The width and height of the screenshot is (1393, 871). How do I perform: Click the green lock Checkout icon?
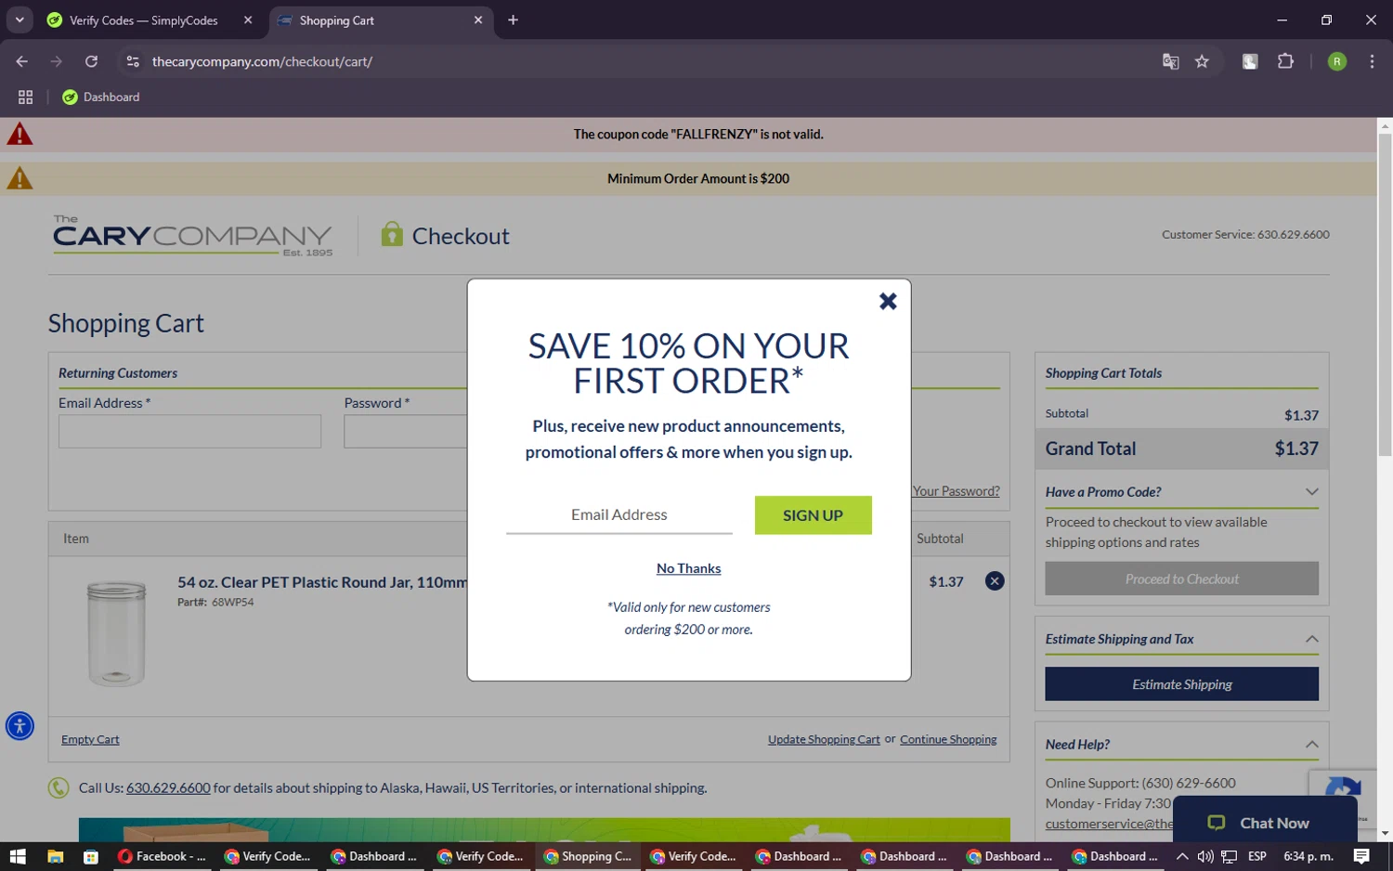click(392, 234)
